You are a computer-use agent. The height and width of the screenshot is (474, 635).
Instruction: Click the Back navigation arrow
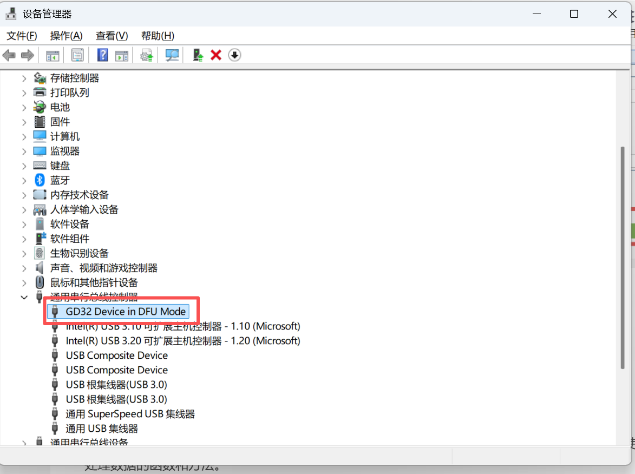pos(9,55)
